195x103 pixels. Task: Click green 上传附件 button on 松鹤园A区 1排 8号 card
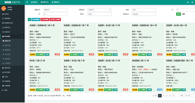point(40,54)
